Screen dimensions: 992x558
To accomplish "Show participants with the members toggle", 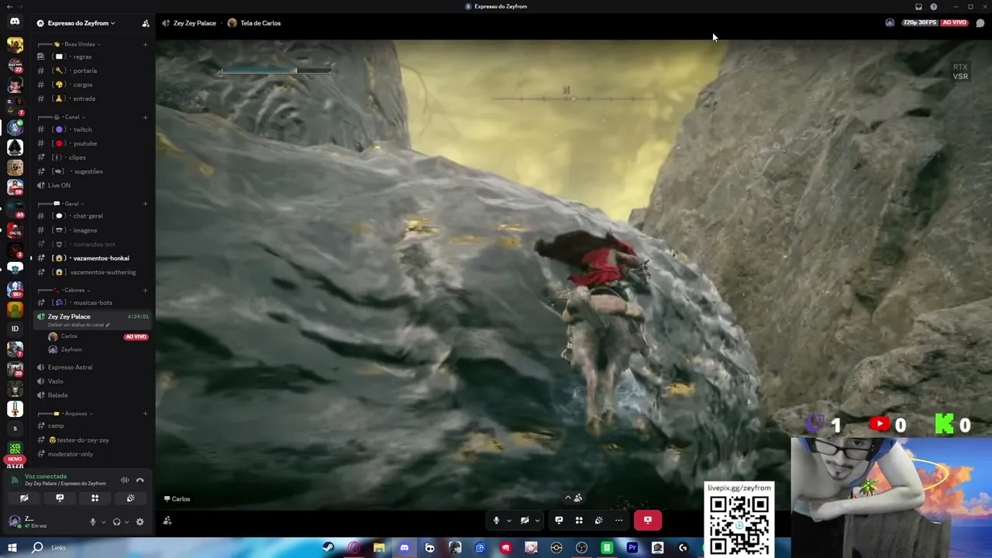I will point(574,498).
